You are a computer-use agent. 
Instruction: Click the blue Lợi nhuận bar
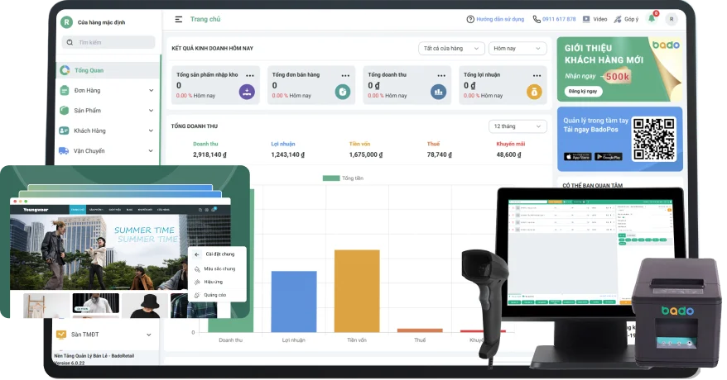pos(294,302)
